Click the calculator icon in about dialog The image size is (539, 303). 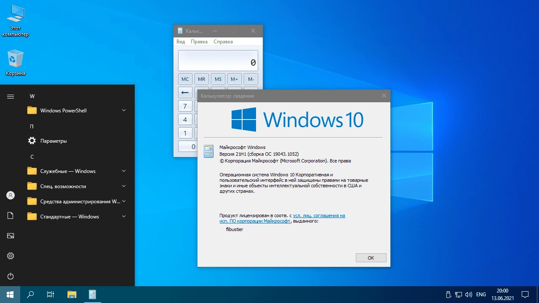pyautogui.click(x=208, y=151)
